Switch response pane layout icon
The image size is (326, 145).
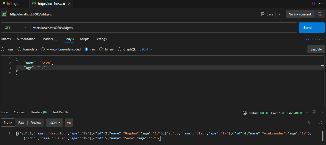(x=314, y=113)
